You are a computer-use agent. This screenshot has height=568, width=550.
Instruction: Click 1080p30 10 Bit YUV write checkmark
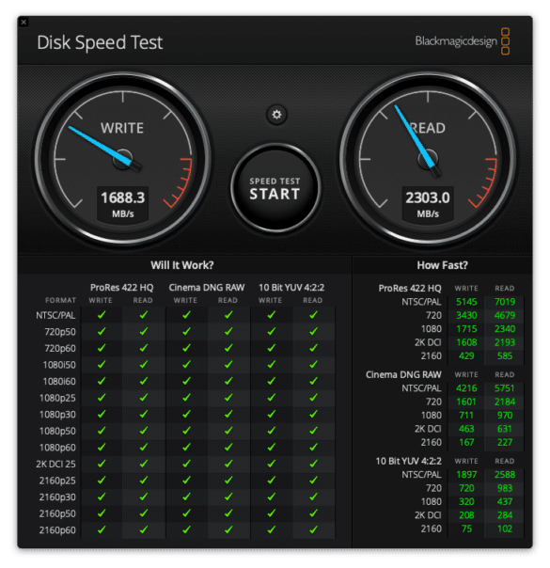271,414
